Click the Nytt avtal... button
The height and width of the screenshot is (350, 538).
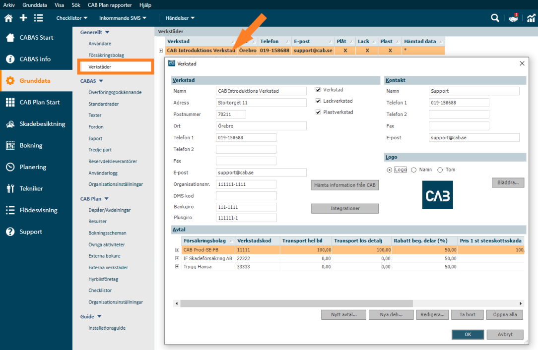pyautogui.click(x=343, y=315)
